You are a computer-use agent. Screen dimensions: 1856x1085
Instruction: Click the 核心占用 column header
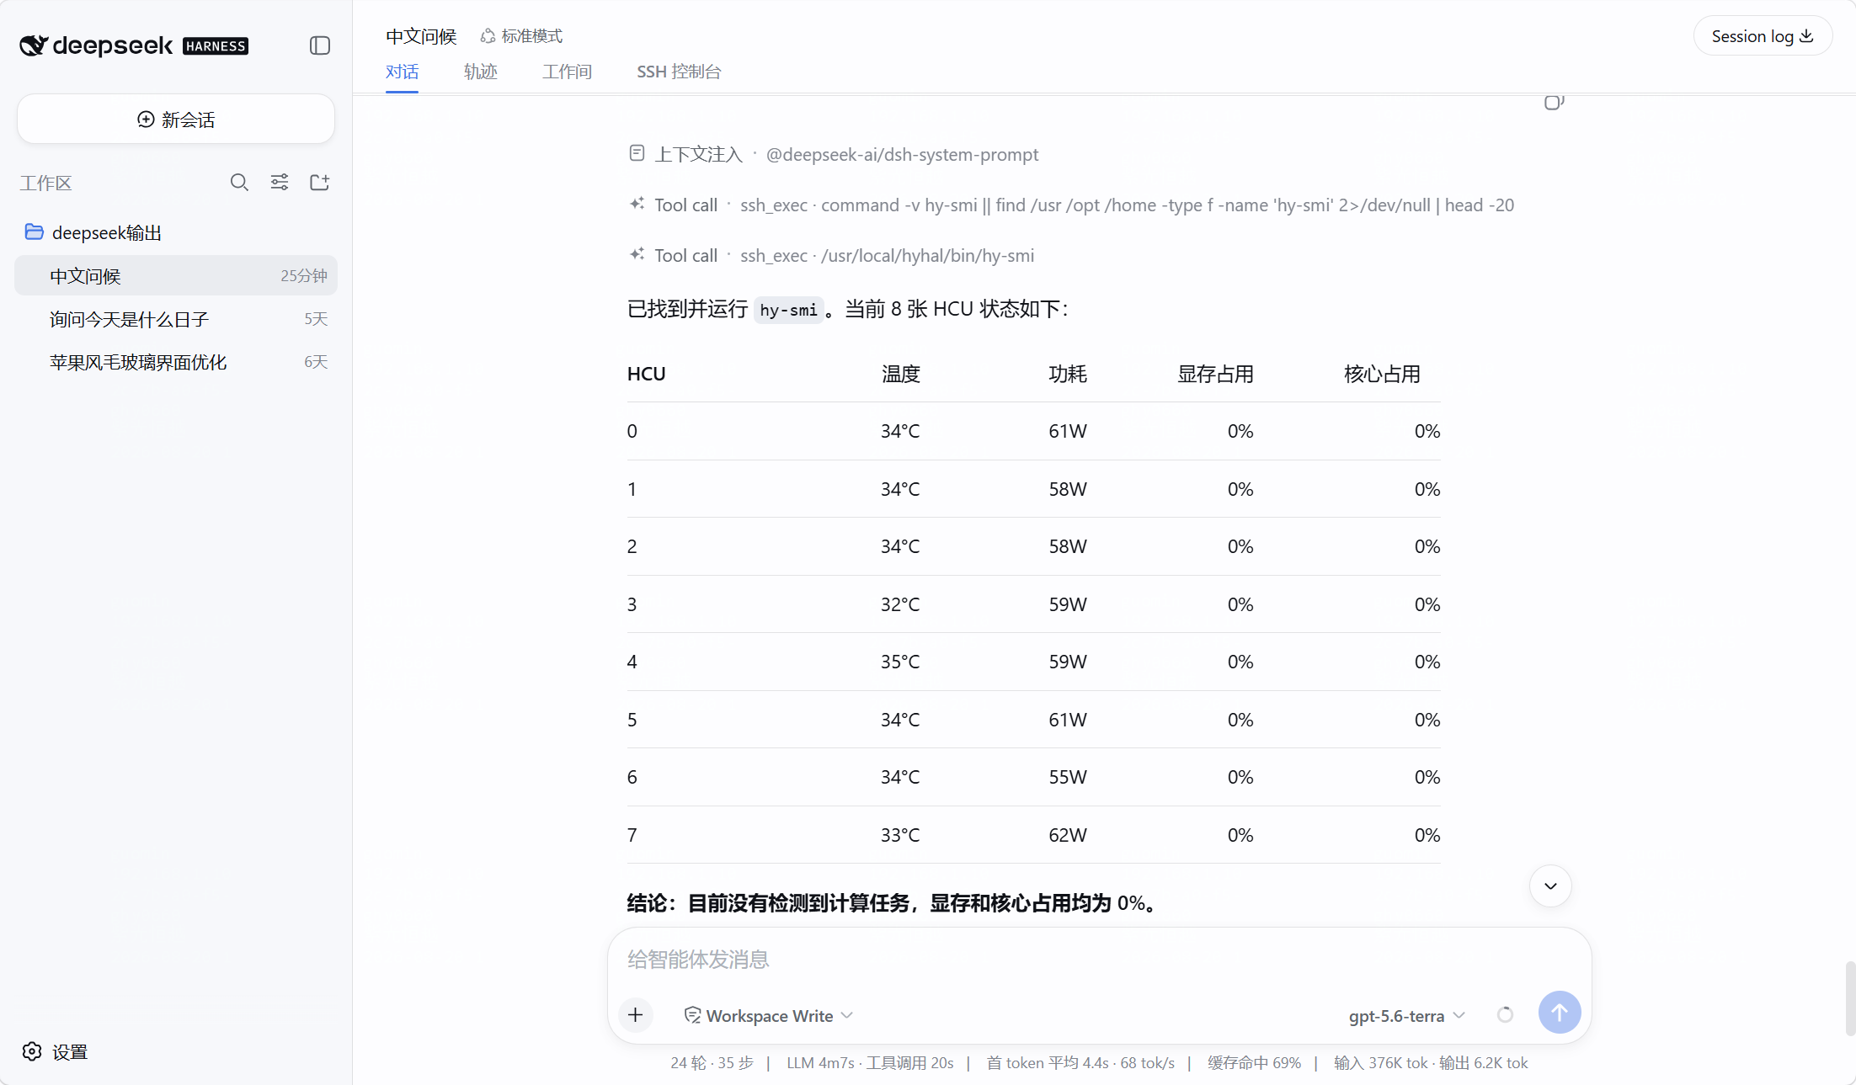1383,374
